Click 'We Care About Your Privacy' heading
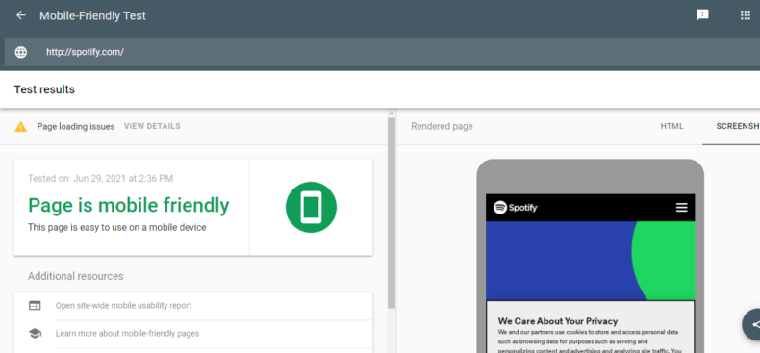The height and width of the screenshot is (353, 760). pos(558,321)
